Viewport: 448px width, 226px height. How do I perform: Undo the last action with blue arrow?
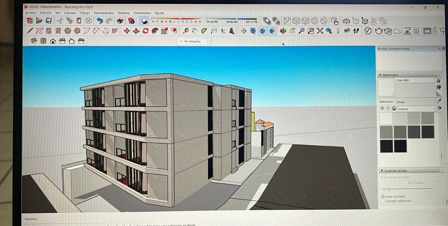pos(100,21)
